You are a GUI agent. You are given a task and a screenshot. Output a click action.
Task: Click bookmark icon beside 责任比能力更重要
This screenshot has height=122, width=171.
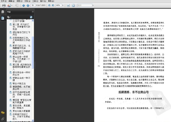11,111
